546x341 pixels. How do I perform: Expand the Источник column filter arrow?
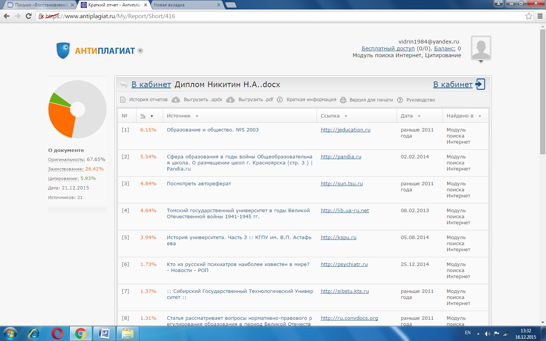[197, 116]
